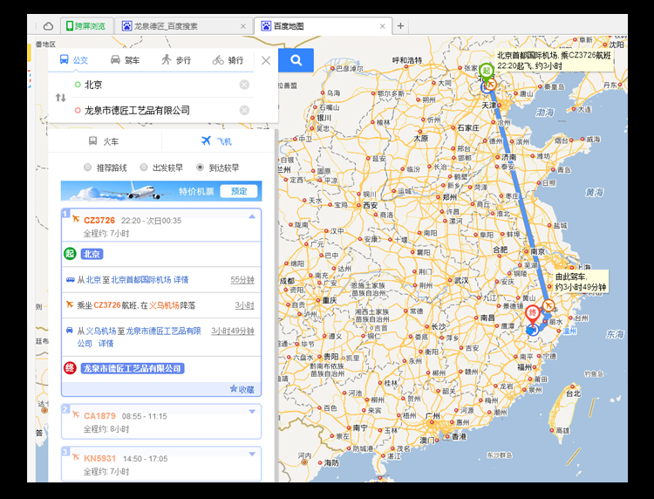The image size is (654, 499).
Task: Clear the 北京 origin field
Action: (x=244, y=85)
